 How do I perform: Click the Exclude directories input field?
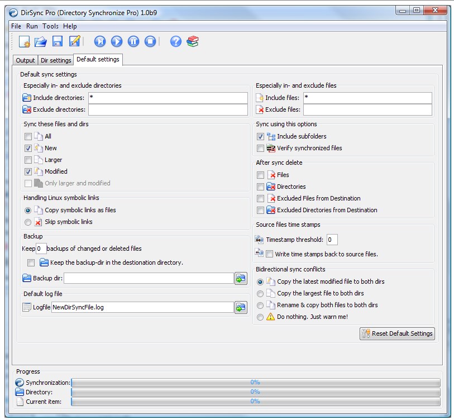(x=168, y=110)
